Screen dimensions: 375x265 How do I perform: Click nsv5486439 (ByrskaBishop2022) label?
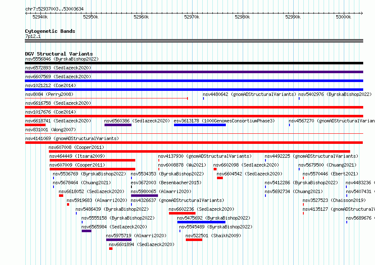[x=112, y=209]
